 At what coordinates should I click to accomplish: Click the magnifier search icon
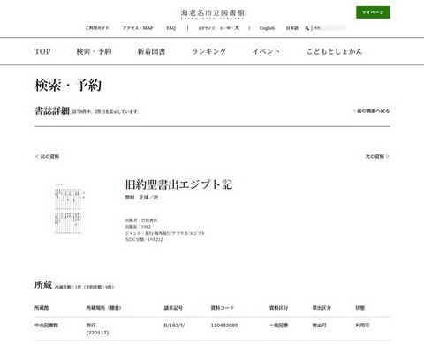pyautogui.click(x=307, y=28)
